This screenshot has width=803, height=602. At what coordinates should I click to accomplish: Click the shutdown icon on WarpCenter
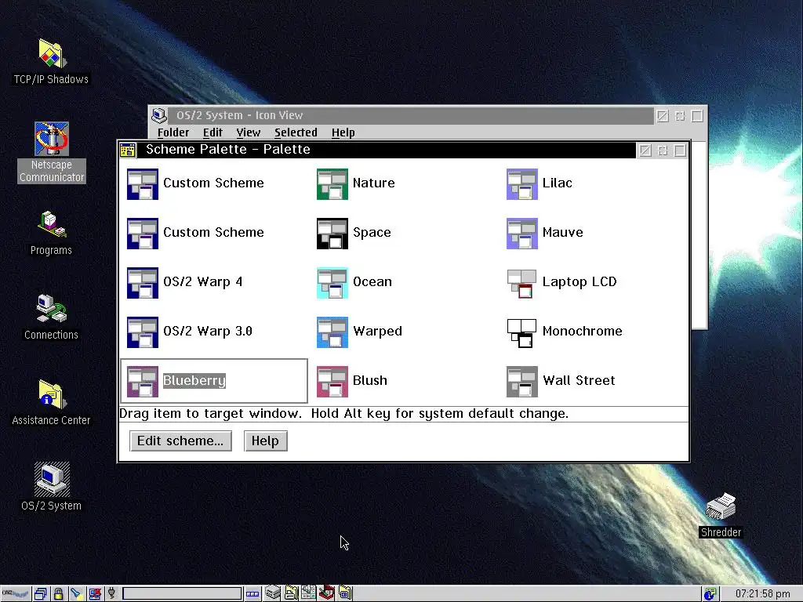point(94,594)
